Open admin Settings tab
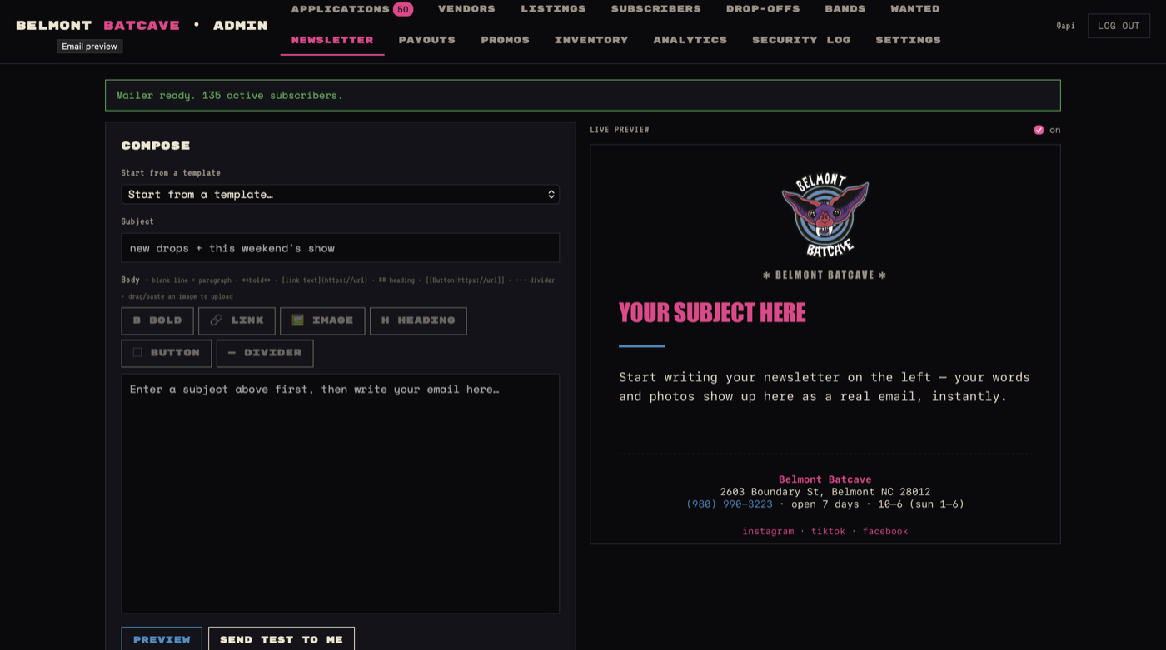This screenshot has width=1166, height=650. click(x=908, y=40)
